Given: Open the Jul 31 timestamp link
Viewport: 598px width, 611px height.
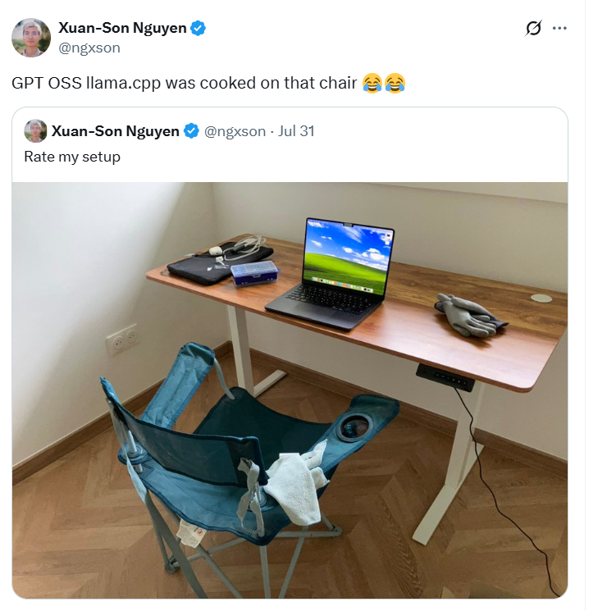Looking at the screenshot, I should [296, 131].
